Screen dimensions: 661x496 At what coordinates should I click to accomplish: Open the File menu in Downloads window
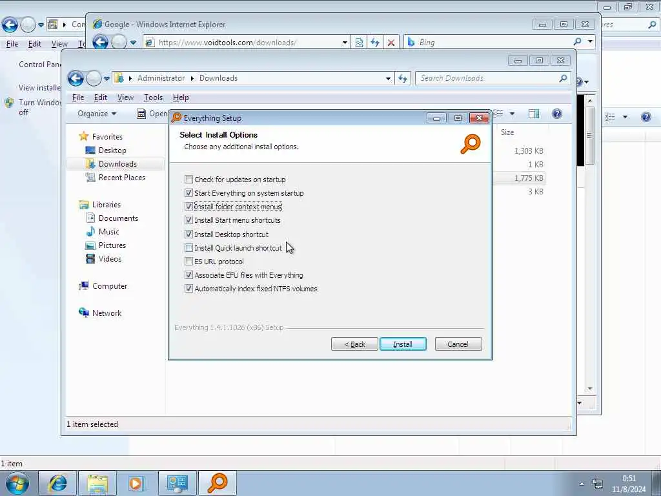tap(78, 98)
